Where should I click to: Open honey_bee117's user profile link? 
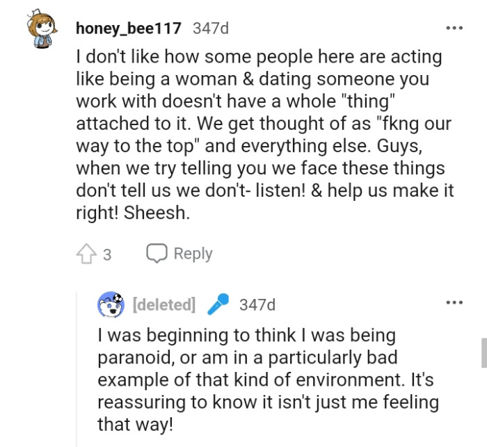tap(129, 29)
